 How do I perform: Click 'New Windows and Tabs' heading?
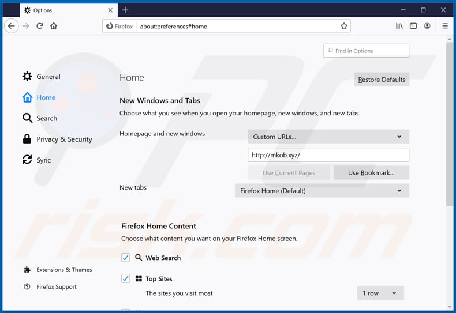[160, 100]
